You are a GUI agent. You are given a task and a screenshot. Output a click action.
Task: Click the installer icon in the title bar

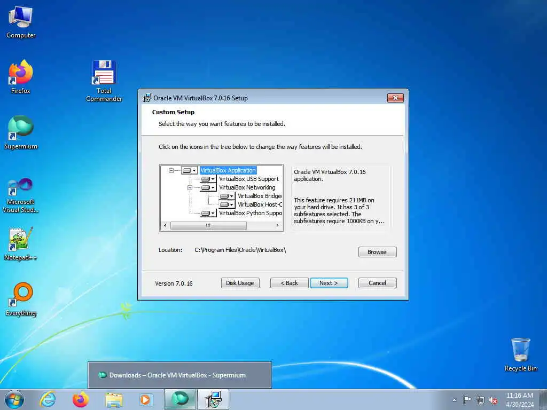click(x=147, y=98)
